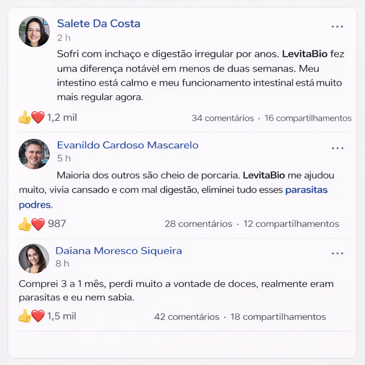365x365 pixels.
Task: Visit Salete Da Costa's profile name link
Action: click(99, 24)
